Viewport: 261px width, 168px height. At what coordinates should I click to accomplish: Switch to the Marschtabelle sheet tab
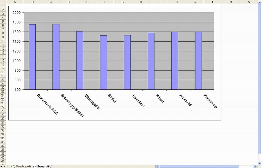(x=23, y=166)
